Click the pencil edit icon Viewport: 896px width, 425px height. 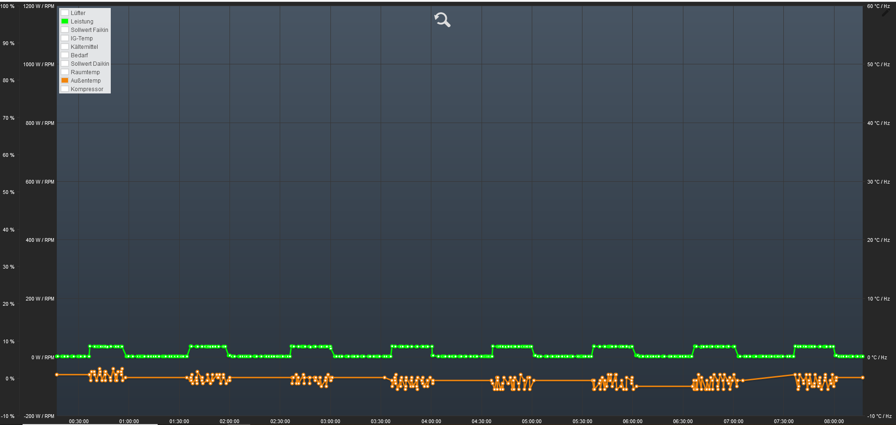coord(885,13)
